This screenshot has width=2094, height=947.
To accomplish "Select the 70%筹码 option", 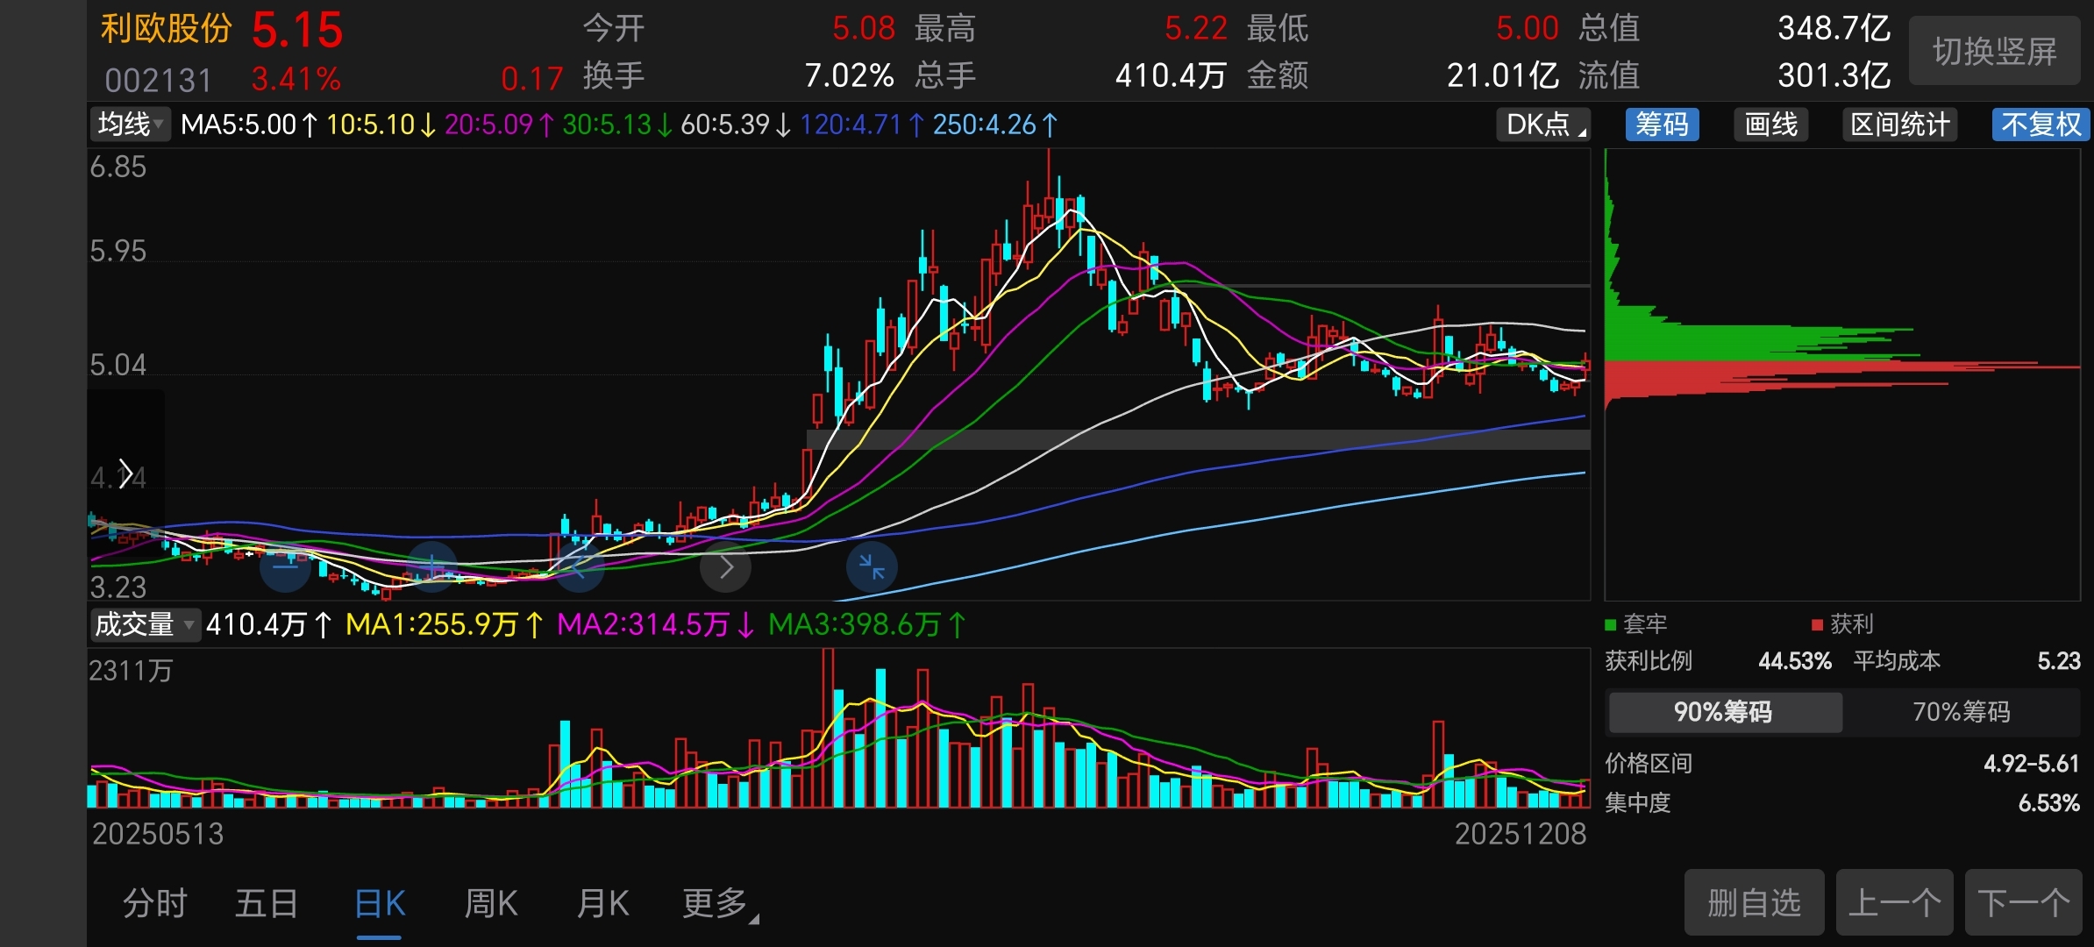I will 1961,711.
